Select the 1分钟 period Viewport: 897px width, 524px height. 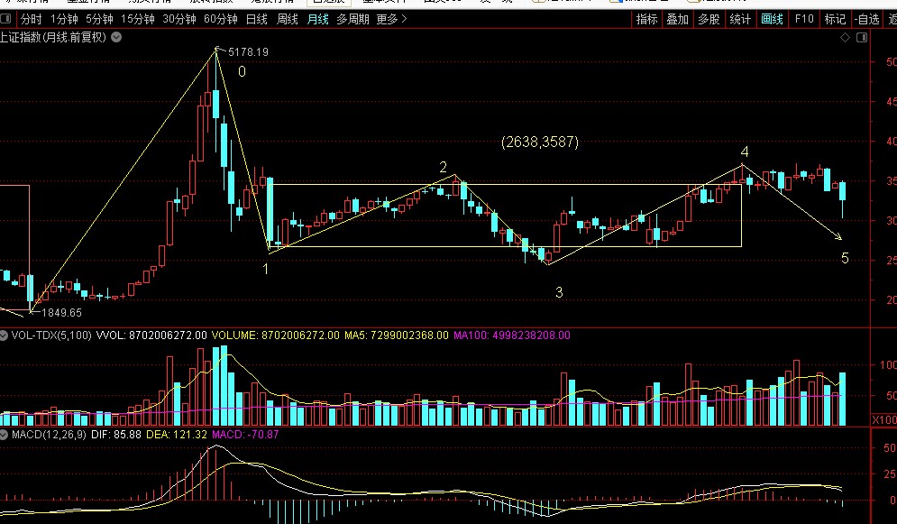(64, 20)
